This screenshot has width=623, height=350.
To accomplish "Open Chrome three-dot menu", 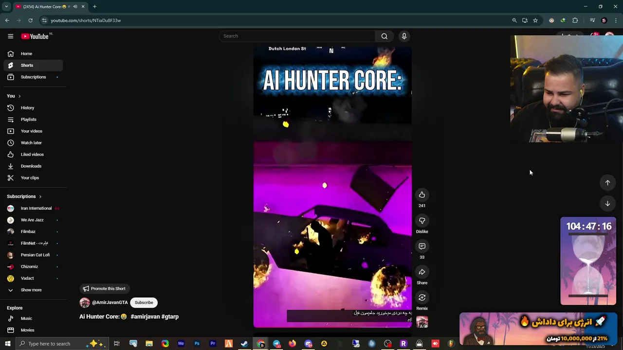I will pos(616,20).
